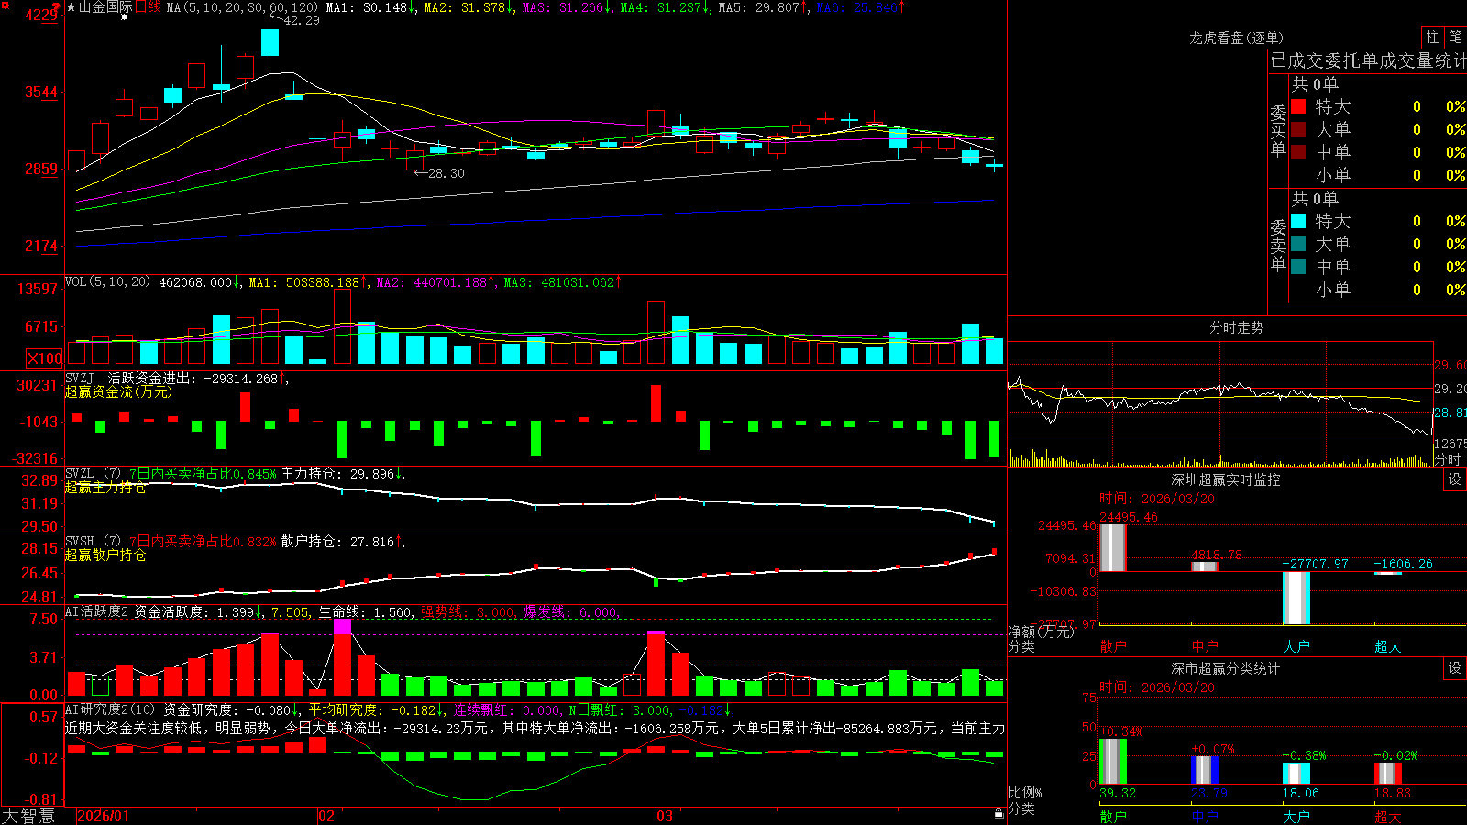Click the cyan 特大 sell order swatch

tap(1298, 221)
